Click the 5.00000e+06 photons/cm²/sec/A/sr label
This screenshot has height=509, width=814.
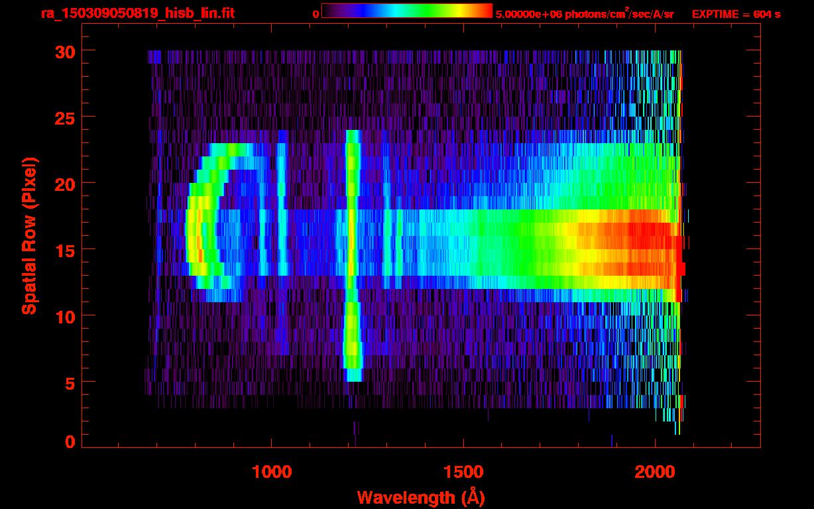585,13
